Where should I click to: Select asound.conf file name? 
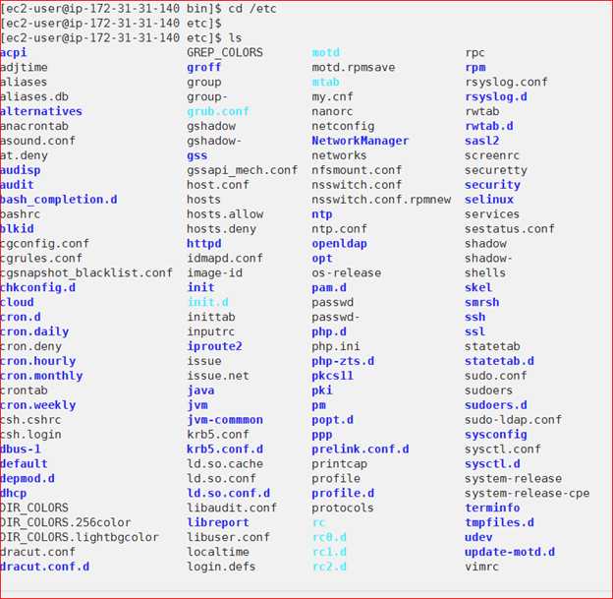click(37, 141)
